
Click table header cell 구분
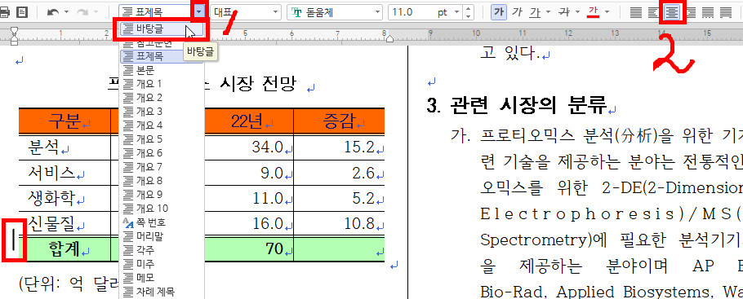click(65, 121)
